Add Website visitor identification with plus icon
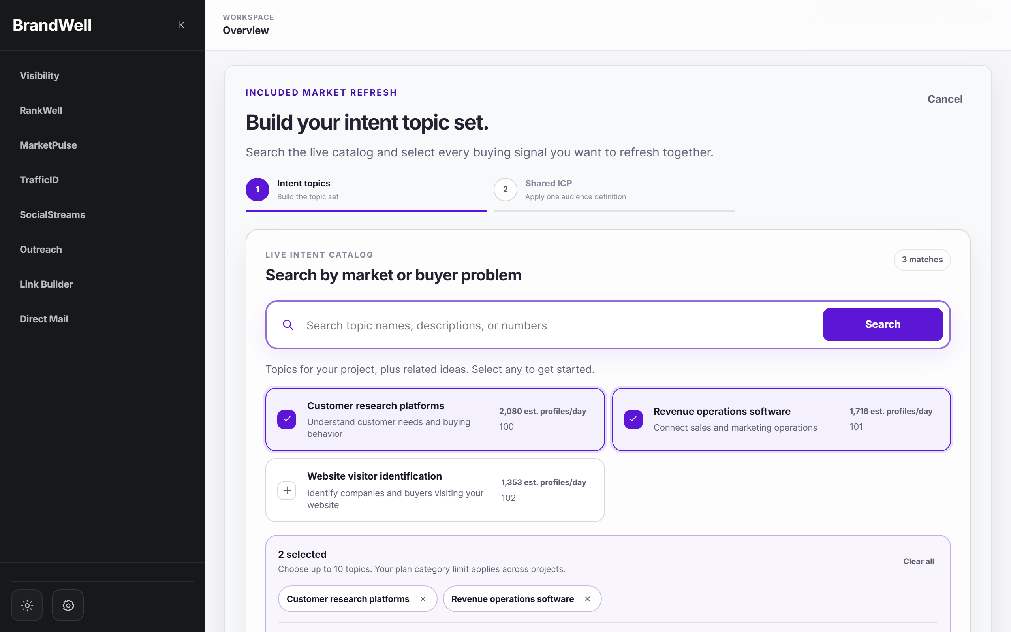The width and height of the screenshot is (1011, 632). [x=287, y=490]
